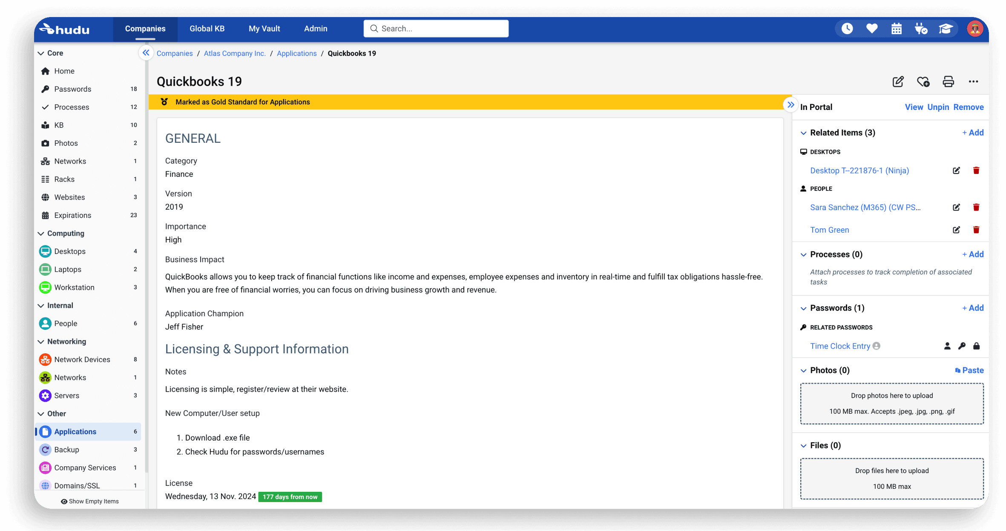Open the ellipsis more-options menu
The image size is (1006, 531).
point(974,81)
